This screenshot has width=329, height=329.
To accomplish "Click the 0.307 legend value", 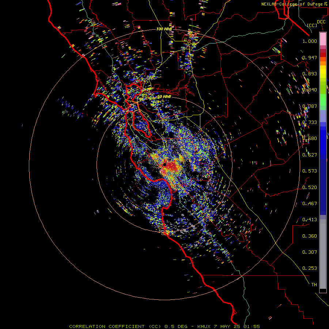I will click(310, 252).
